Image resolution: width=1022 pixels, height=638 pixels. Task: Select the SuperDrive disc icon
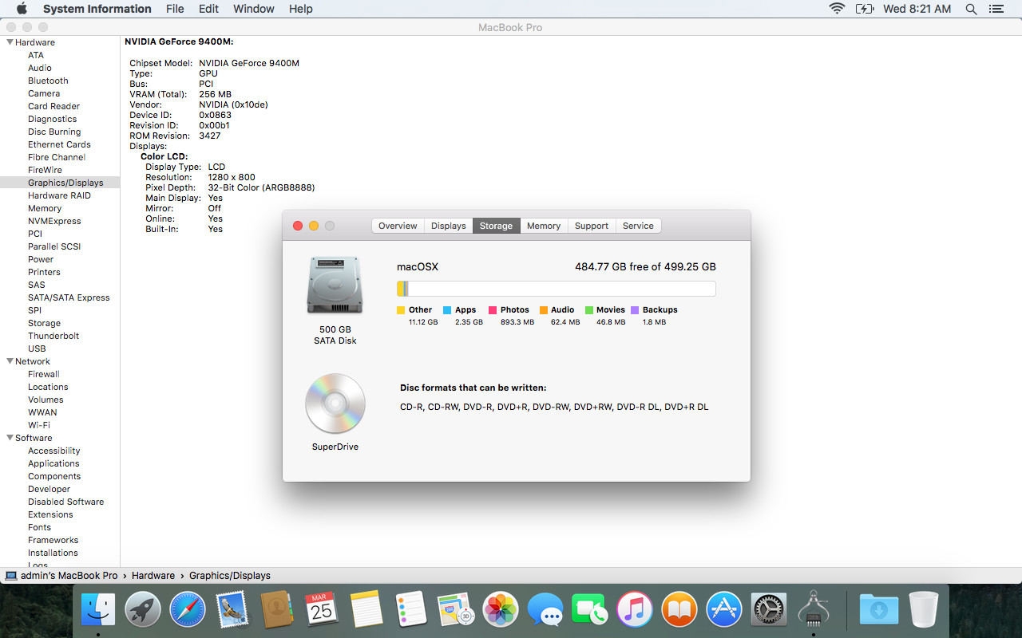click(335, 404)
